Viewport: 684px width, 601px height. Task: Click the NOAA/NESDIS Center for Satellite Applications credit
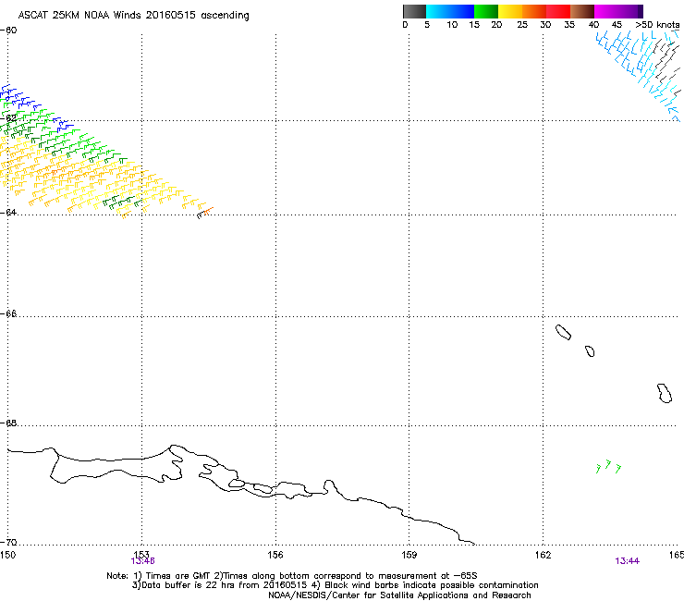(399, 595)
